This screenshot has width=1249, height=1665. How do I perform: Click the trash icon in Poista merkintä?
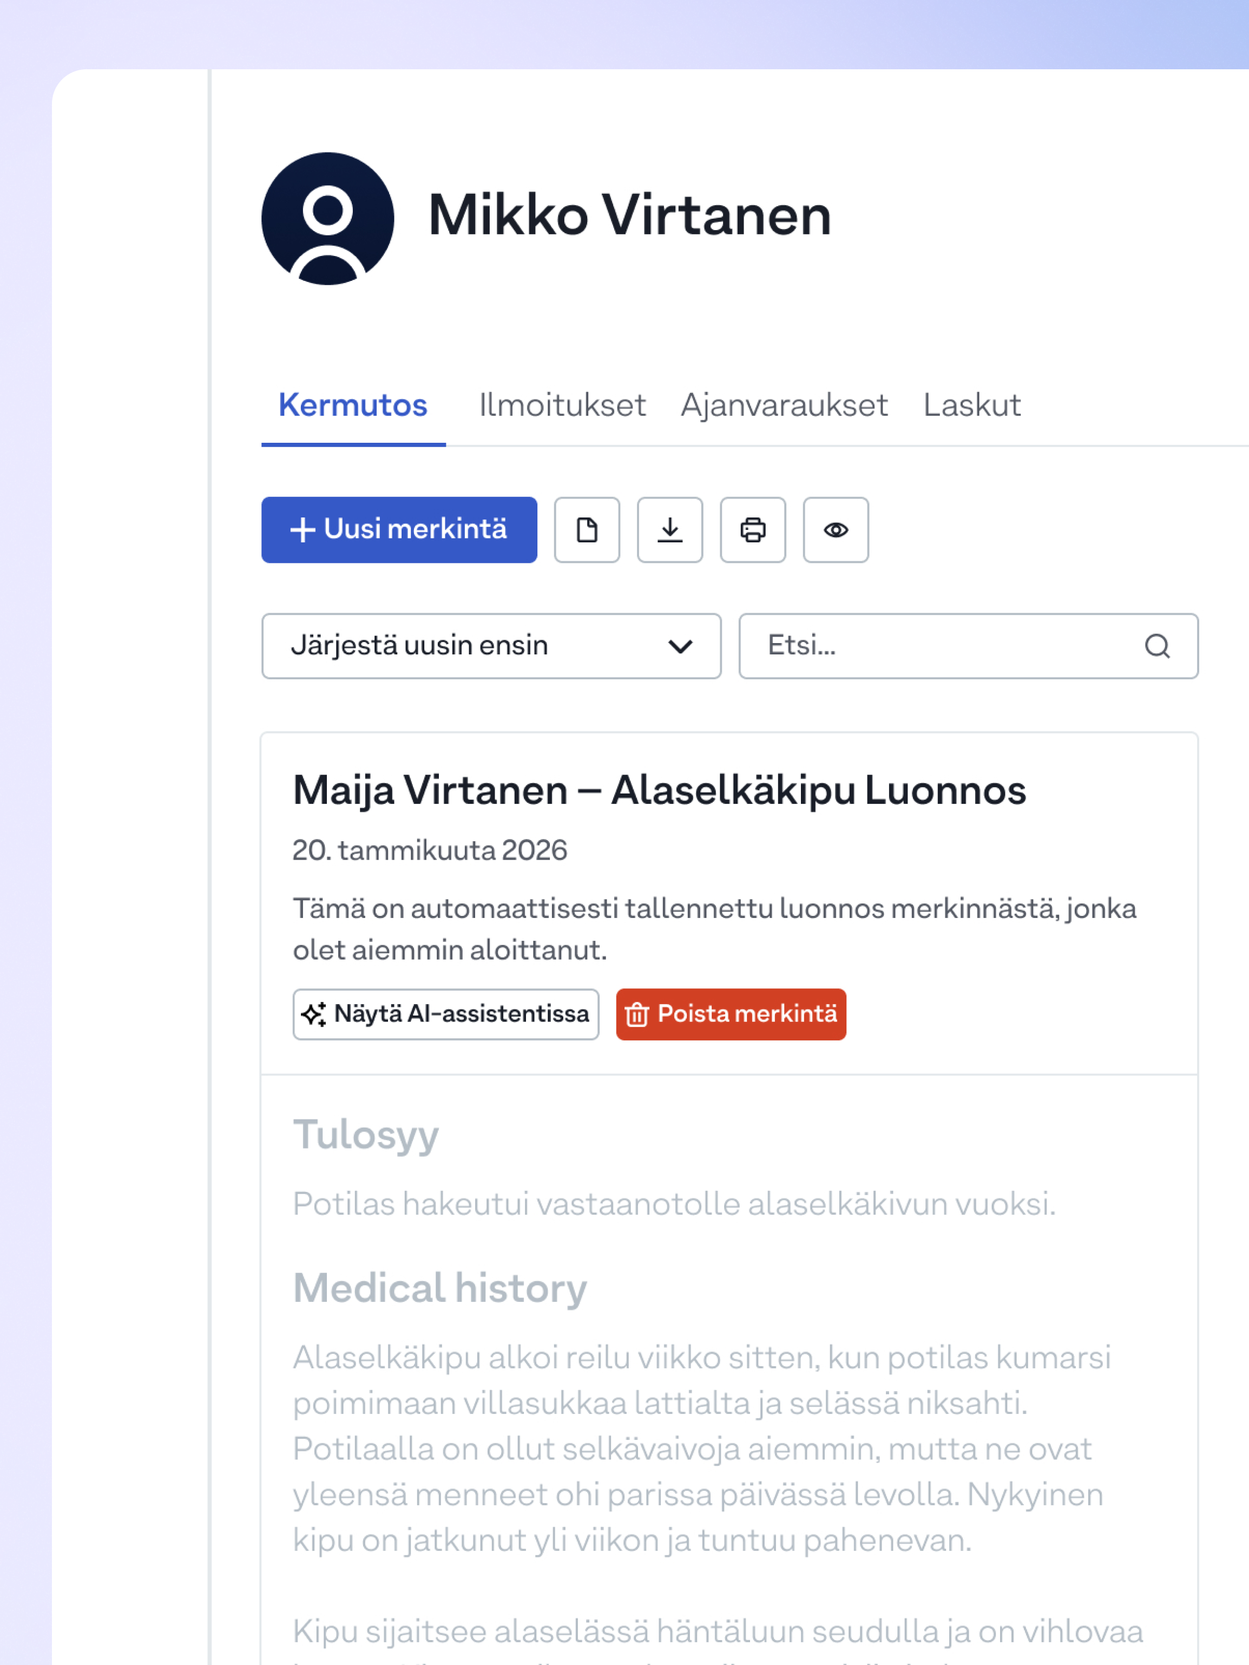point(639,1014)
